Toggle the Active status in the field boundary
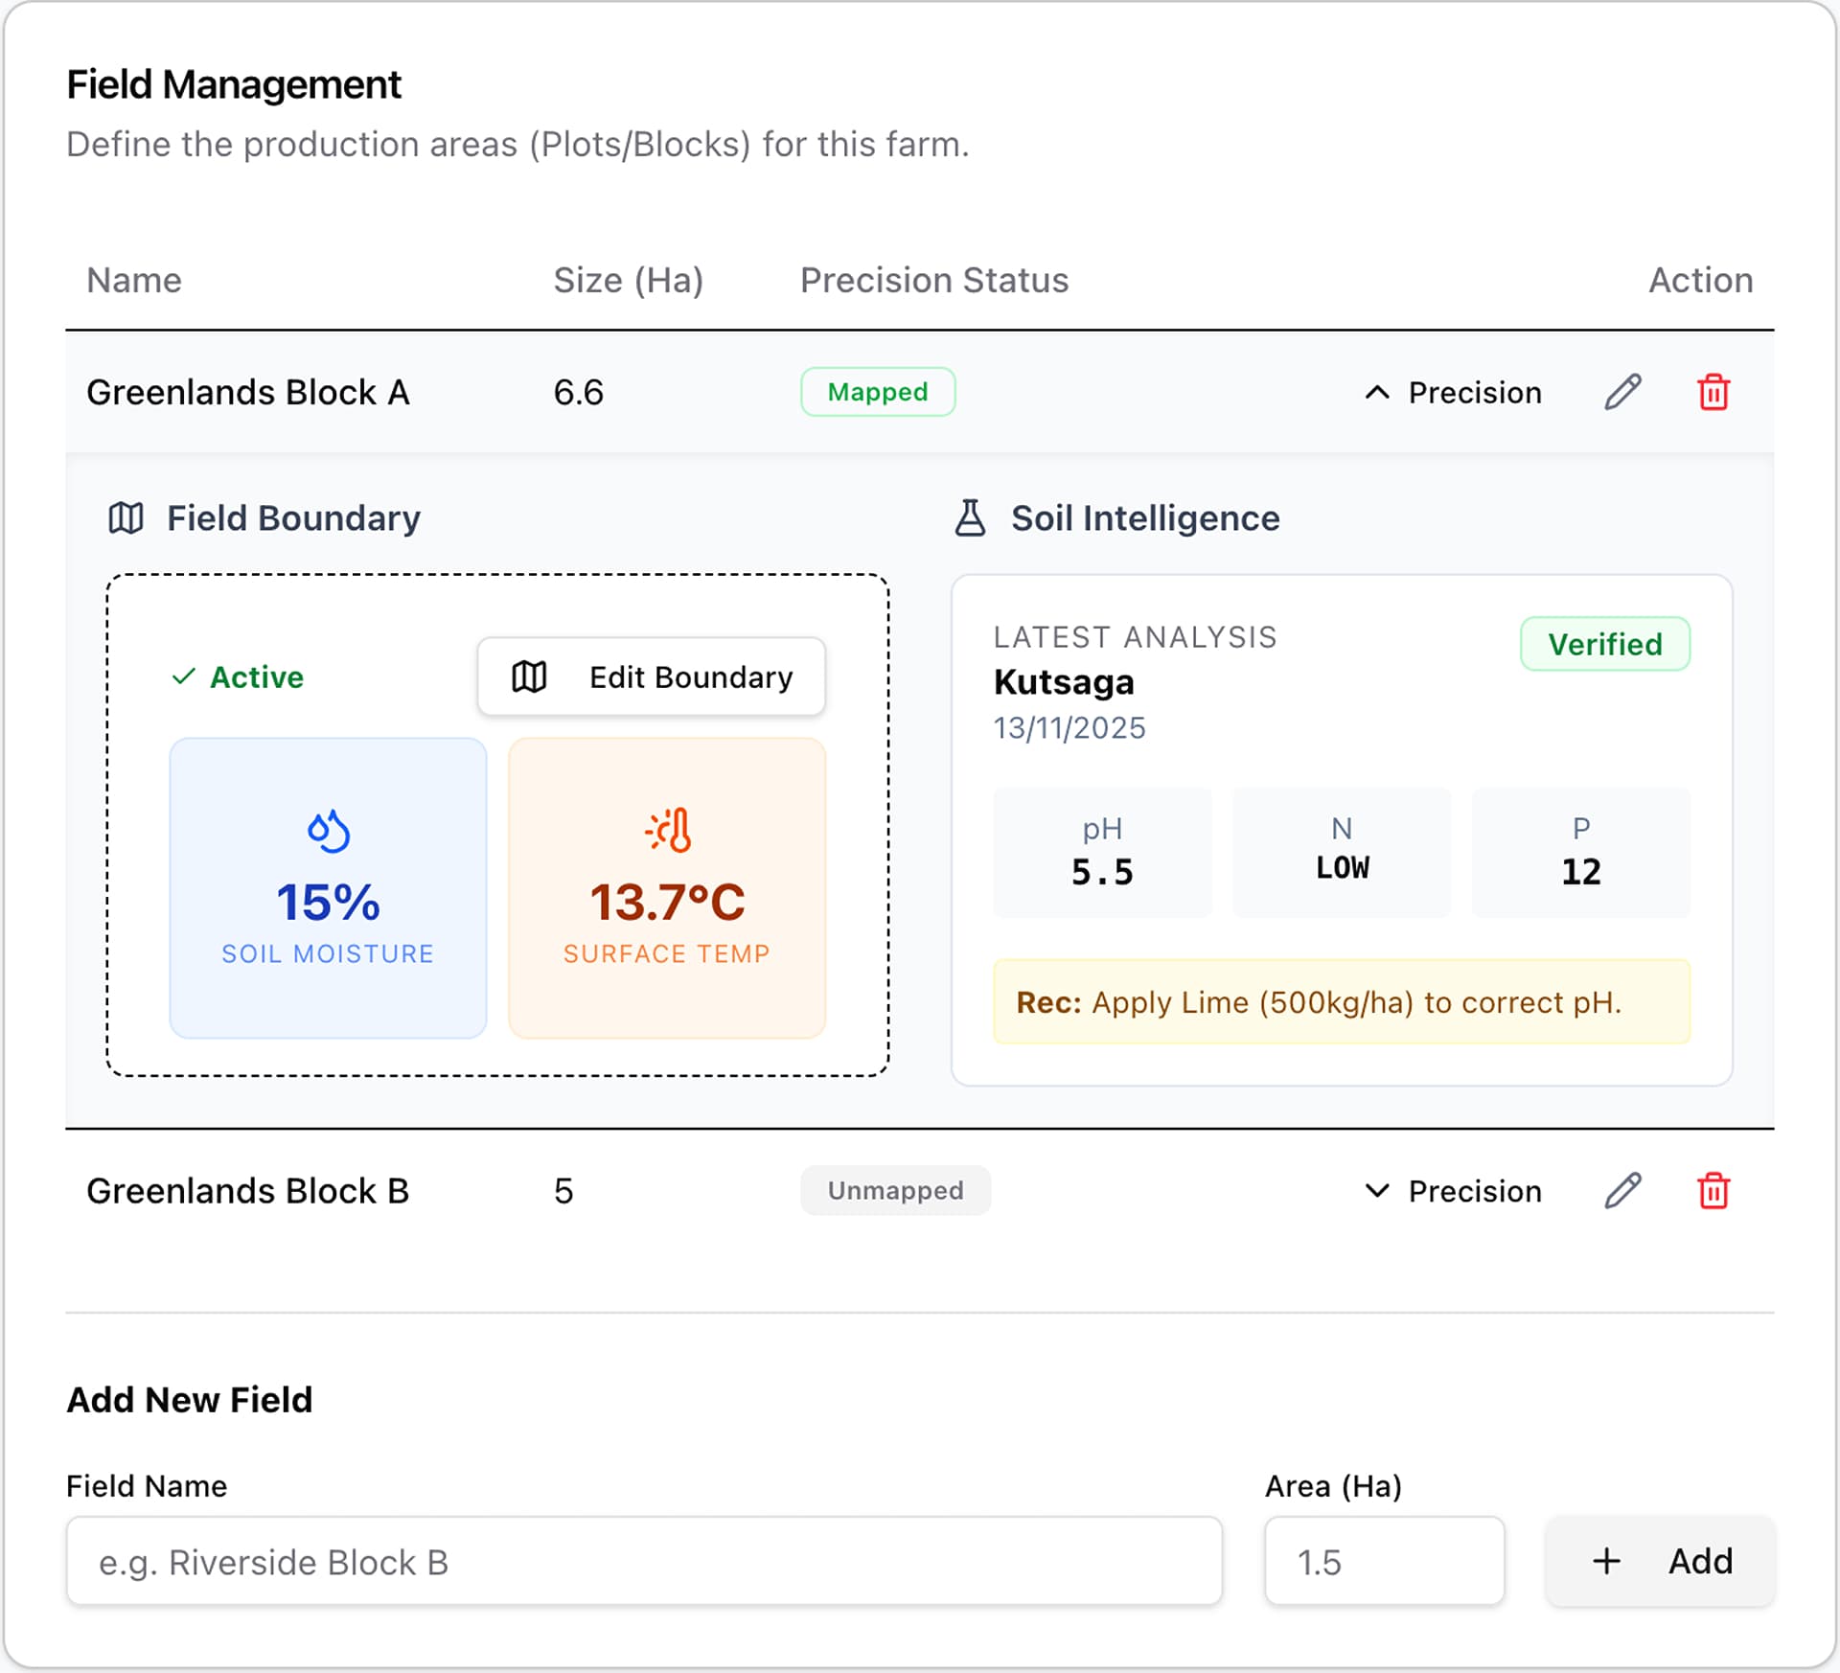Screen dimensions: 1840x1673 tap(238, 676)
